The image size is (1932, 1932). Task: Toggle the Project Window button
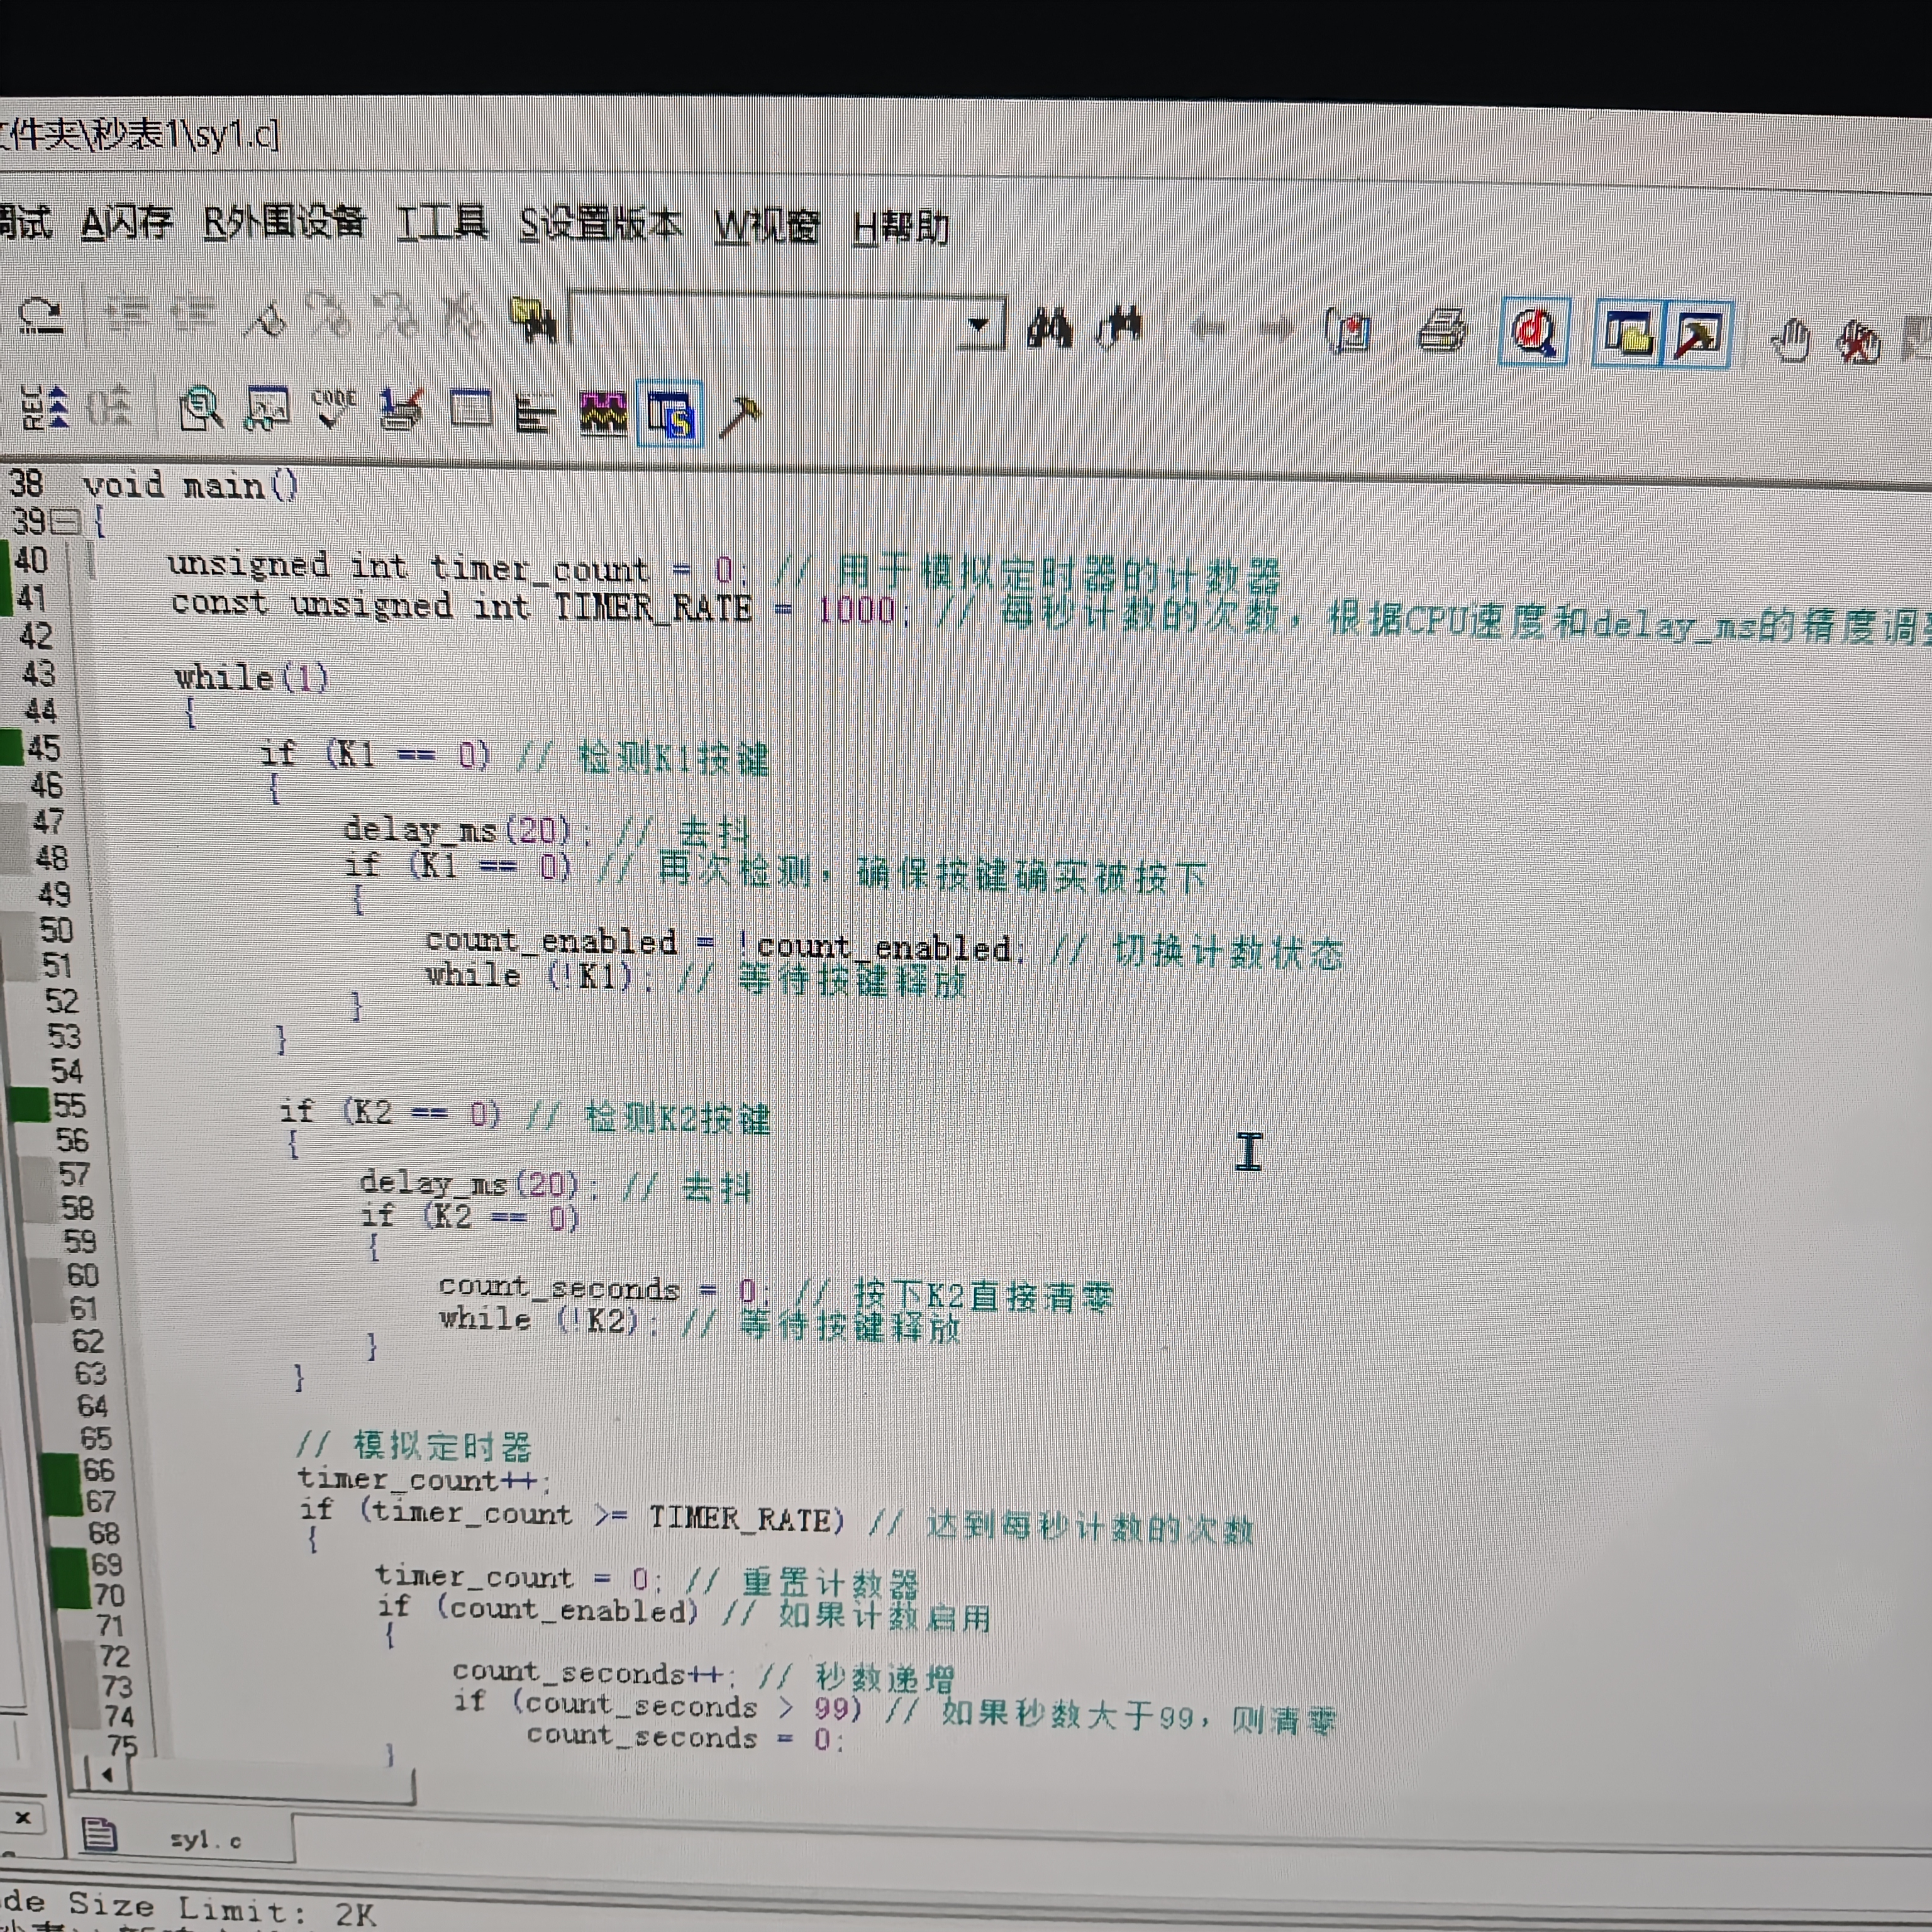coord(1628,334)
